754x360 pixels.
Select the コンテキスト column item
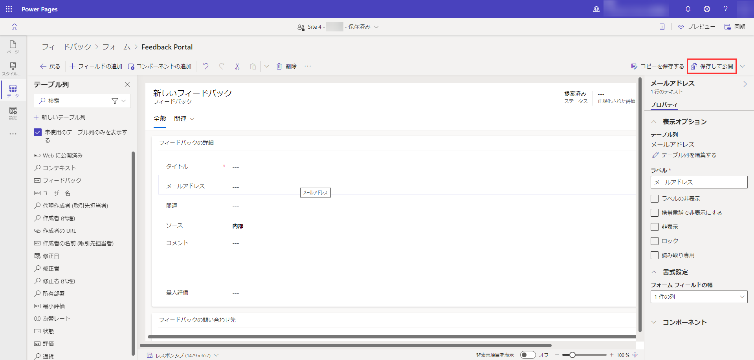55,168
